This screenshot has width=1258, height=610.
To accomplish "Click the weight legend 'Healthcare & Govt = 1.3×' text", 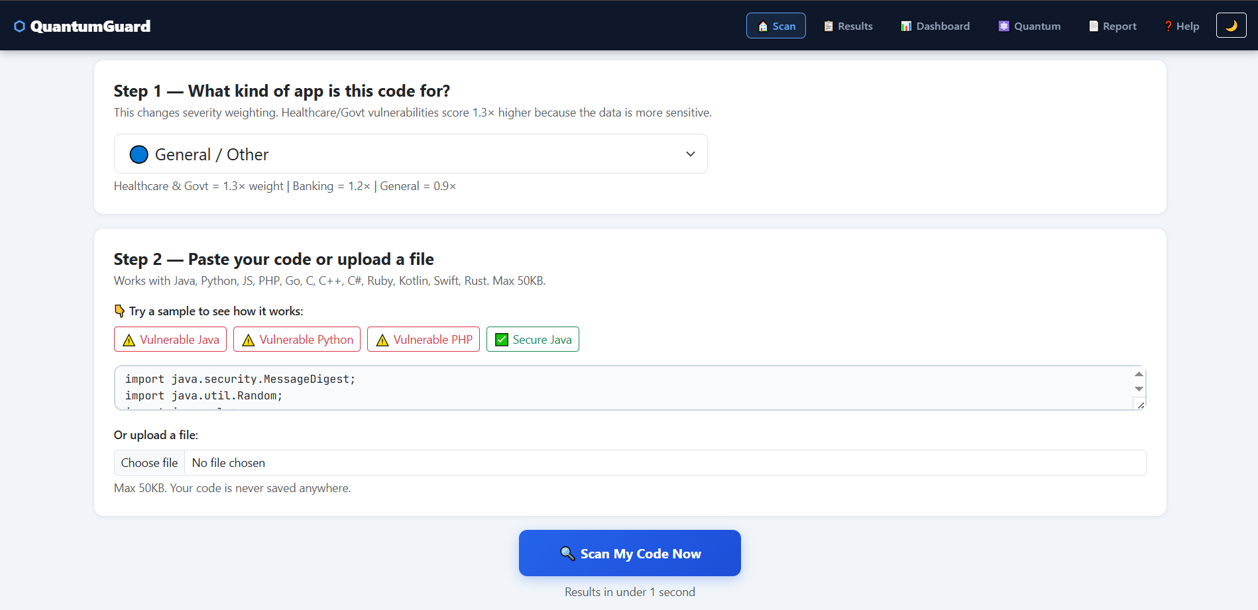I will [x=285, y=186].
